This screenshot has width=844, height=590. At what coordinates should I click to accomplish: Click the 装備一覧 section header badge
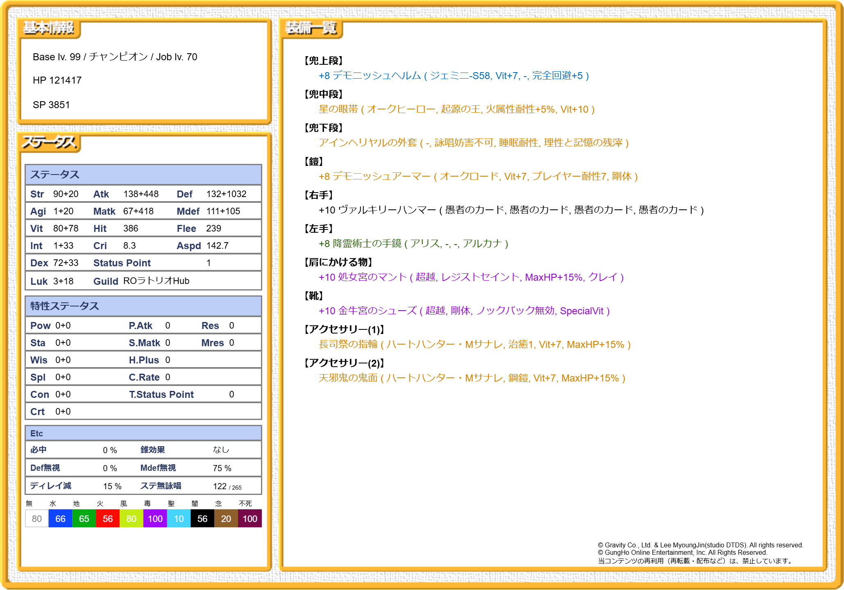[311, 28]
